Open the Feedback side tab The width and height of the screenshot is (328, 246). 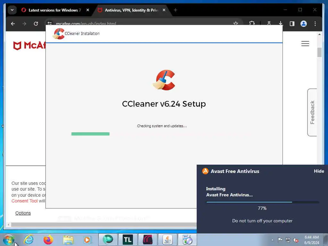[x=312, y=112]
